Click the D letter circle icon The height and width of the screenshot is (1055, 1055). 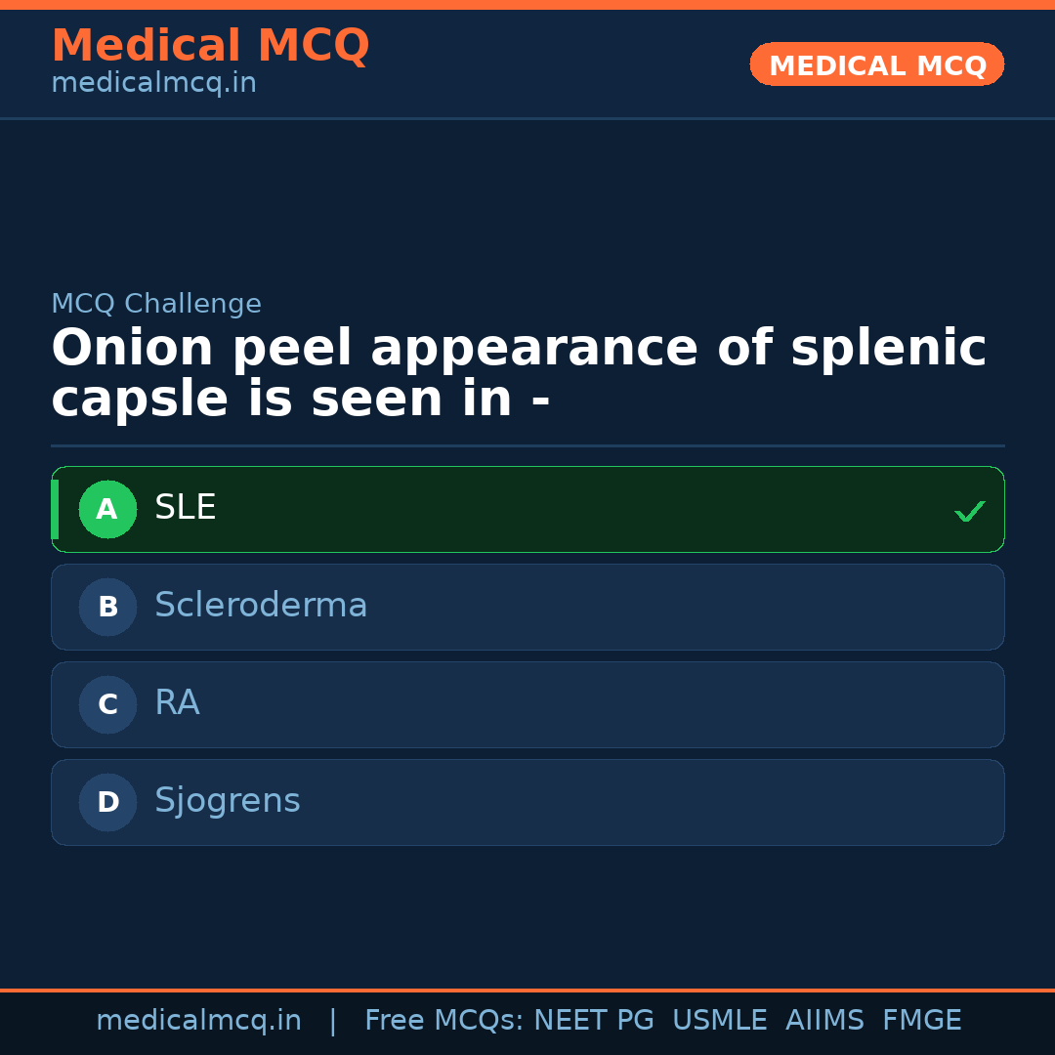click(x=107, y=802)
